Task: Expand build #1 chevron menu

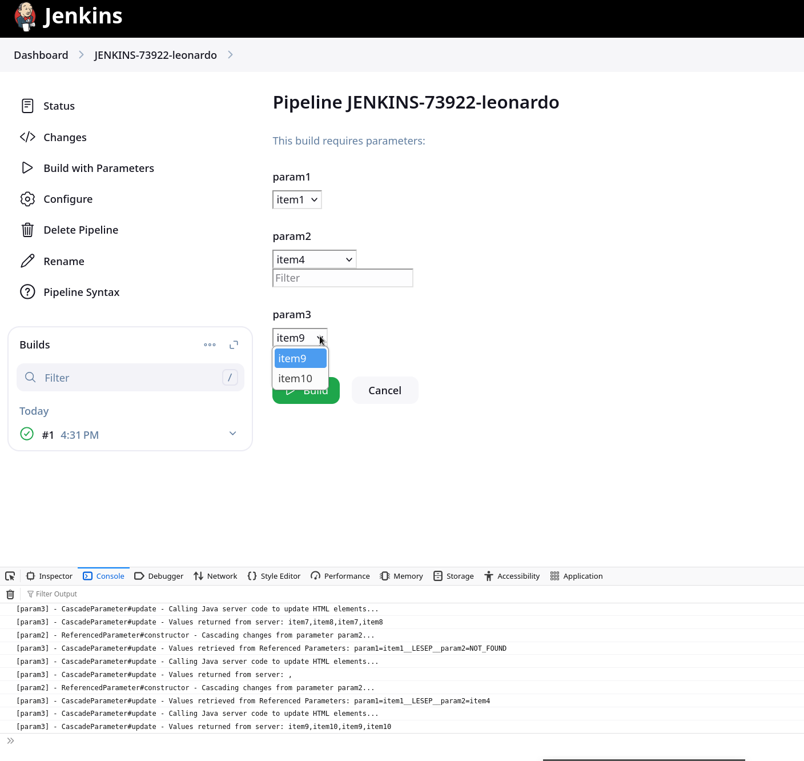Action: click(x=232, y=434)
